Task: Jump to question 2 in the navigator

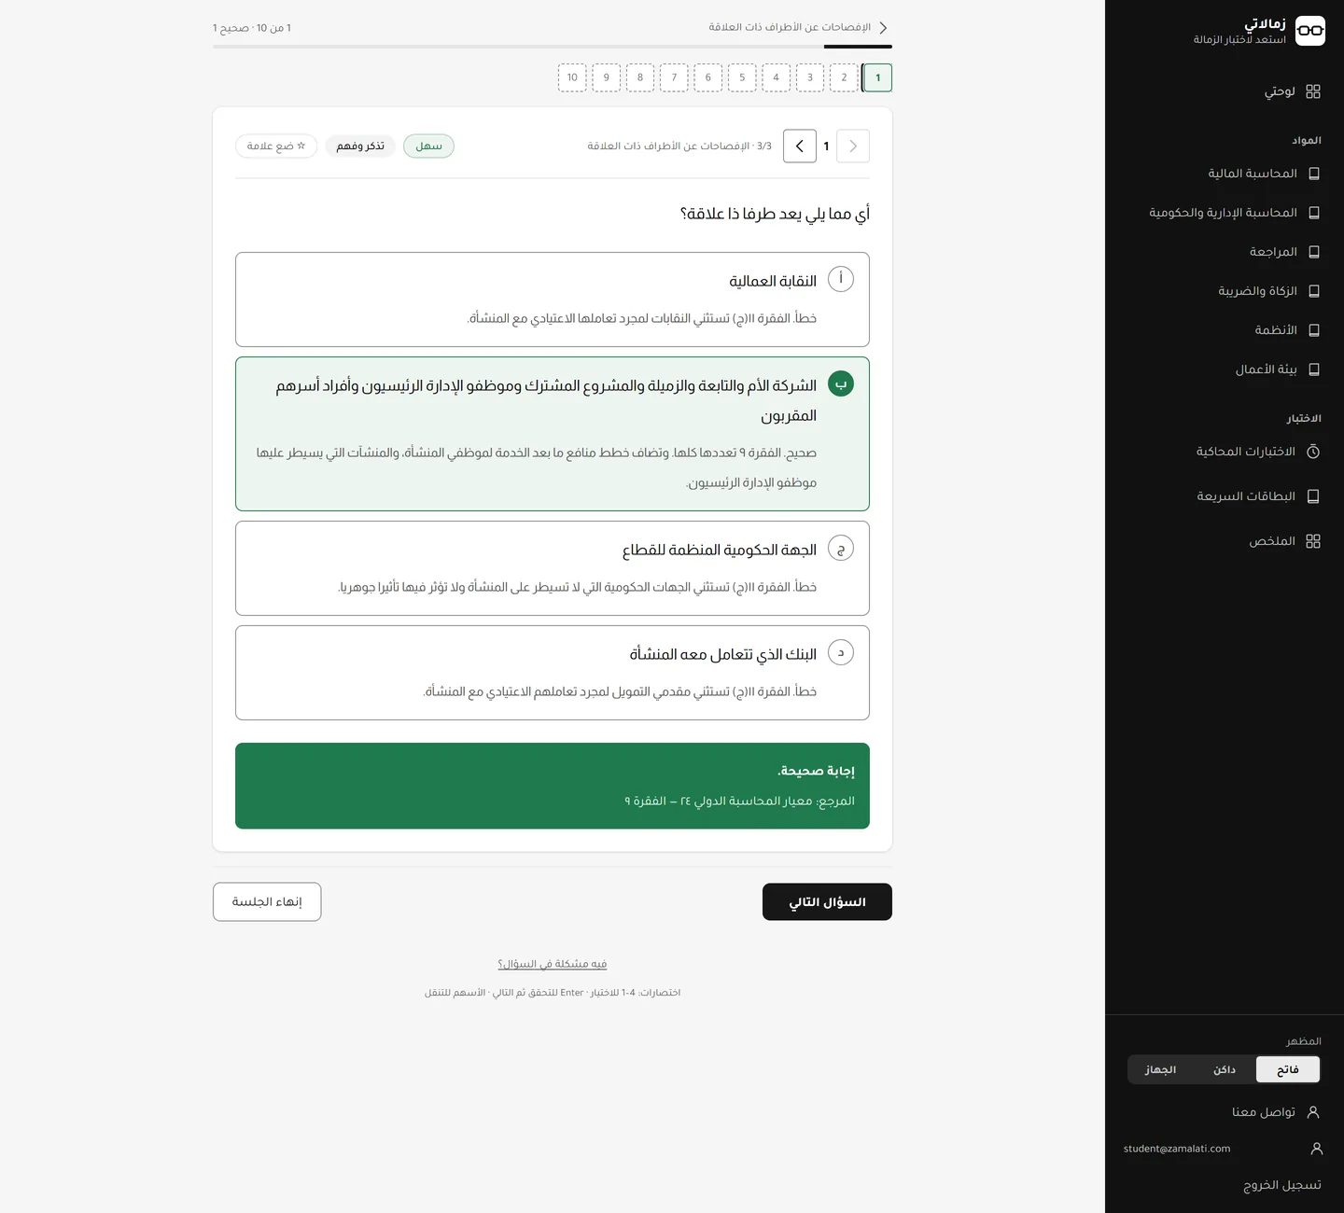Action: click(844, 77)
